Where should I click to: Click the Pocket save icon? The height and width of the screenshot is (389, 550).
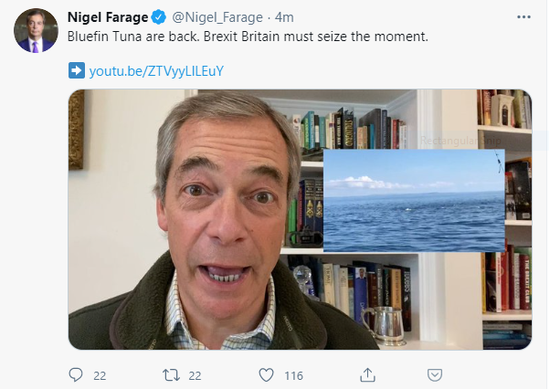pos(437,374)
